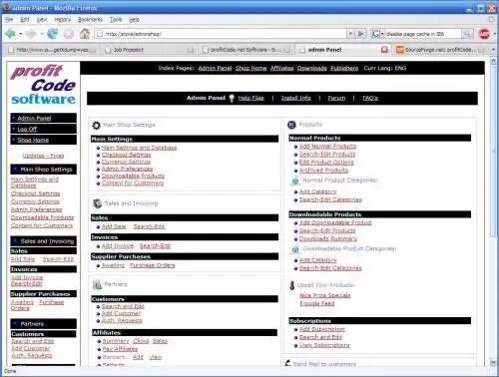Viewport: 499px width, 377px height.
Task: Click the Partners section icon
Action: (97, 284)
